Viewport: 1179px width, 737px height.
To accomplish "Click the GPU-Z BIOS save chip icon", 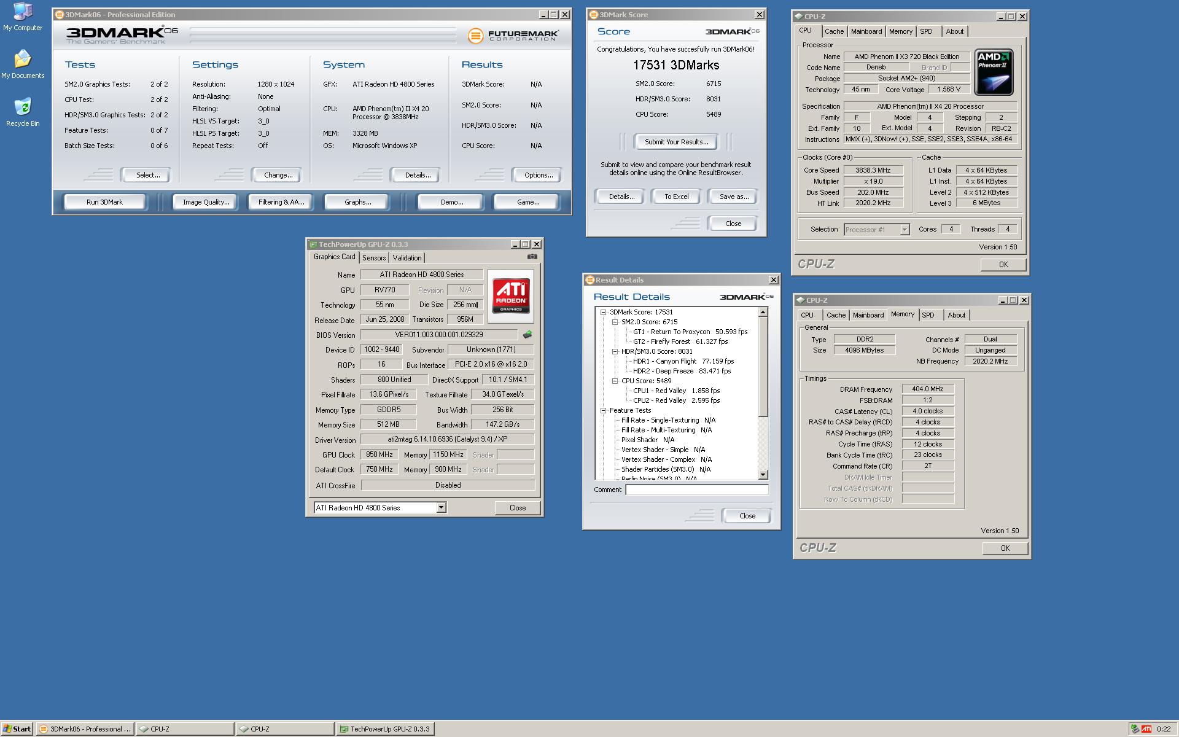I will (x=527, y=335).
